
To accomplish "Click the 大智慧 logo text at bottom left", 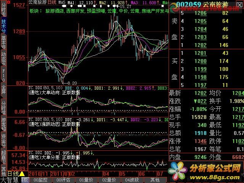I will coord(10,180).
